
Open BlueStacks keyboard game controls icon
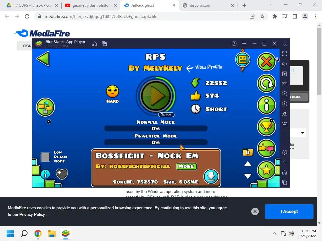point(284,84)
